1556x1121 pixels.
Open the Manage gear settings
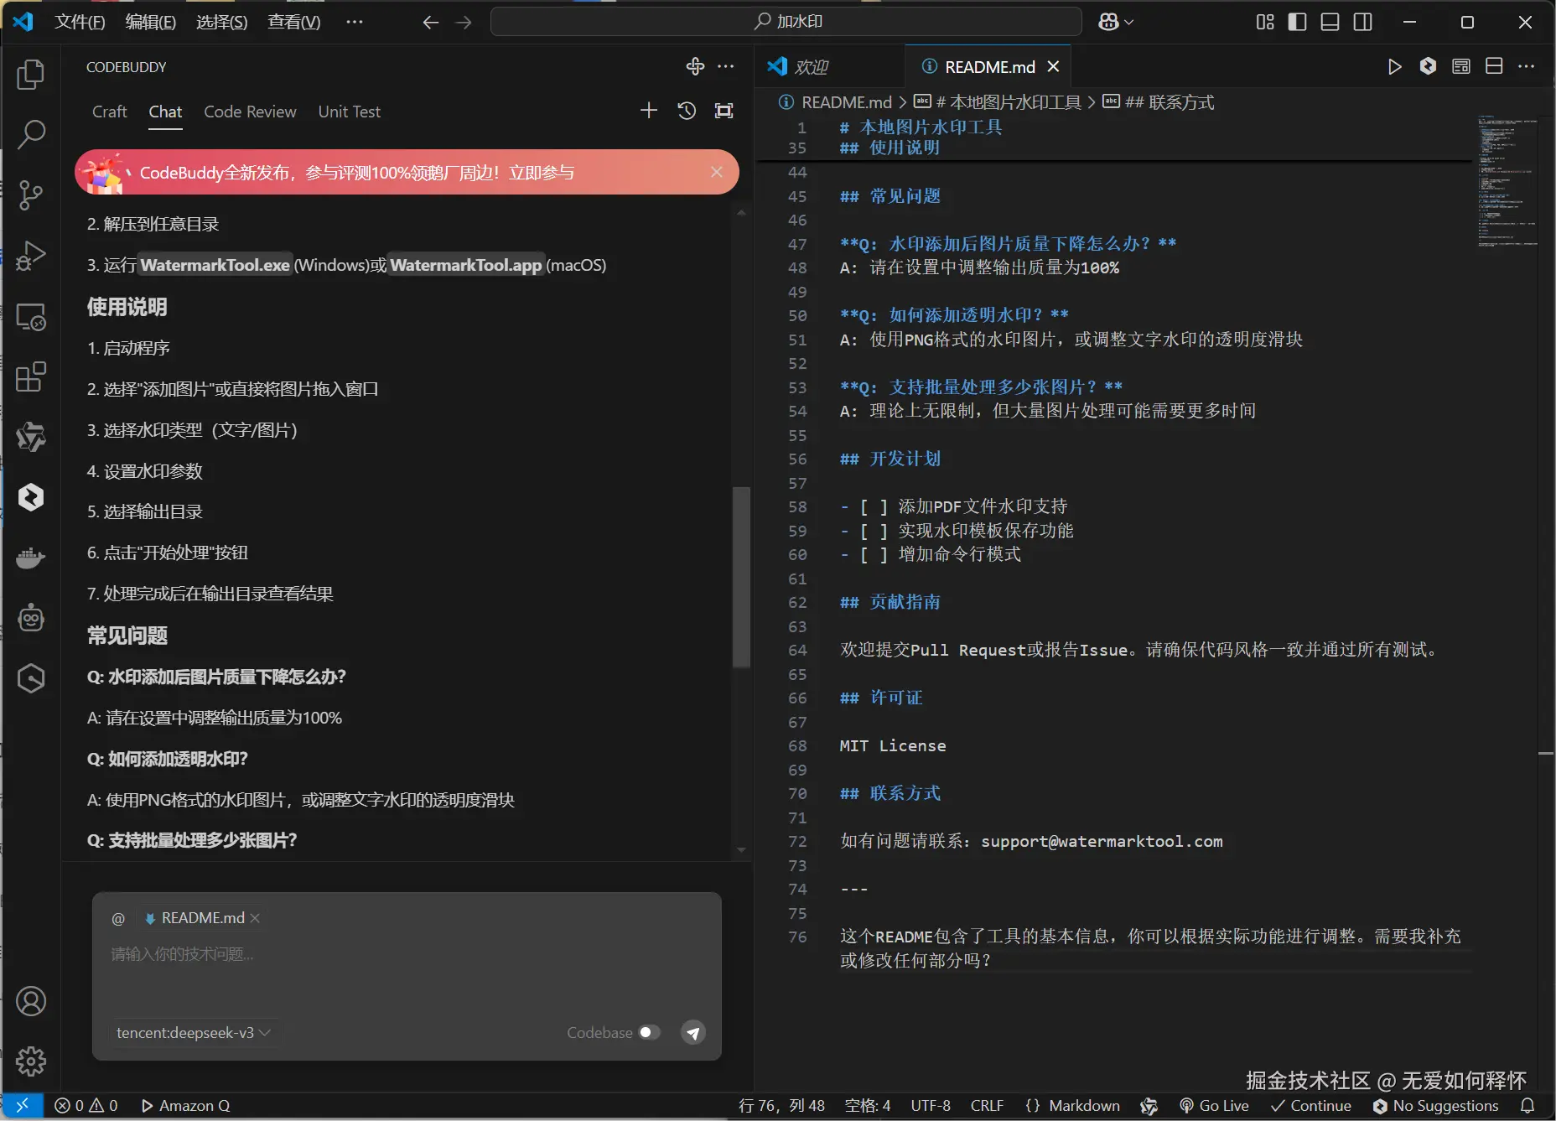tap(31, 1061)
